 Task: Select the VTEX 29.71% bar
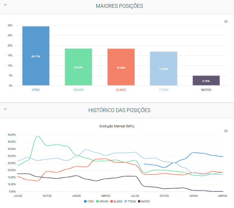36,56
